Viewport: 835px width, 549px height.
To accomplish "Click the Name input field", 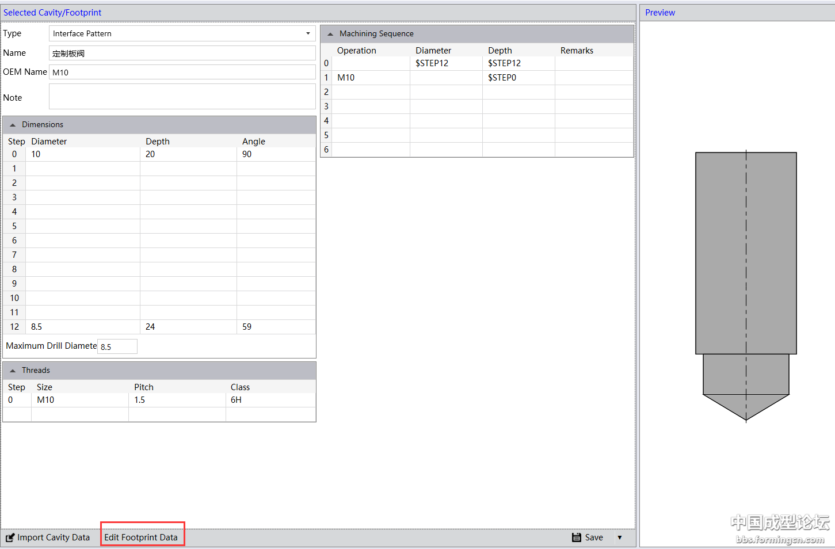I will [x=182, y=54].
